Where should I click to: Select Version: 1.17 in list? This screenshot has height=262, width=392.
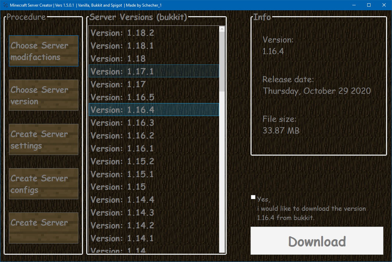154,84
